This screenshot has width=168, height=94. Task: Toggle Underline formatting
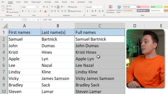[x=29, y=11]
